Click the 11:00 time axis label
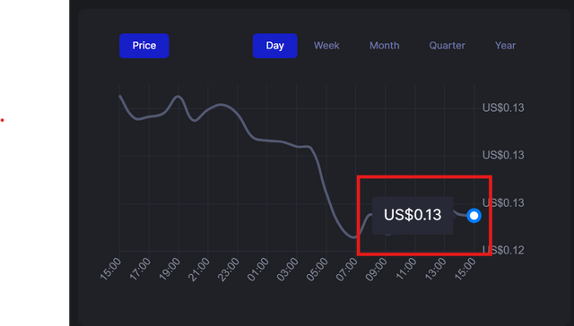This screenshot has height=326, width=574. click(406, 269)
